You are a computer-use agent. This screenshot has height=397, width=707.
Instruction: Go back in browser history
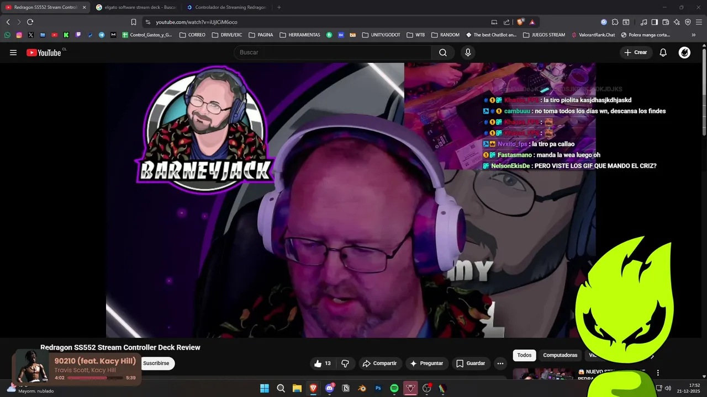click(8, 22)
